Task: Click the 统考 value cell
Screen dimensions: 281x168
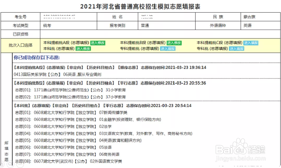Action: point(68,25)
